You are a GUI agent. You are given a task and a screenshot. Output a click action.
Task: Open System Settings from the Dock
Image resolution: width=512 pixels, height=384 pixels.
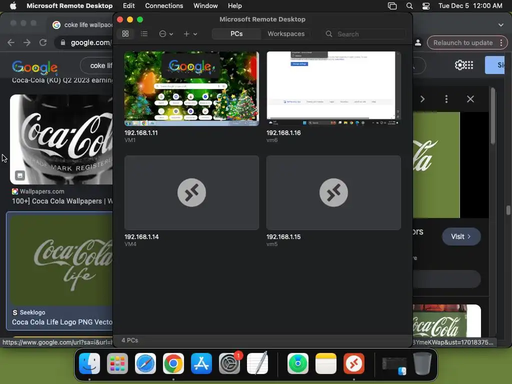pos(229,363)
